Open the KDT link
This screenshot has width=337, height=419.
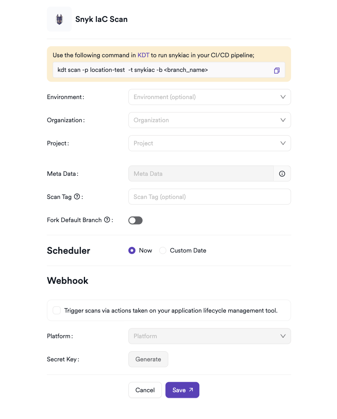[x=143, y=55]
